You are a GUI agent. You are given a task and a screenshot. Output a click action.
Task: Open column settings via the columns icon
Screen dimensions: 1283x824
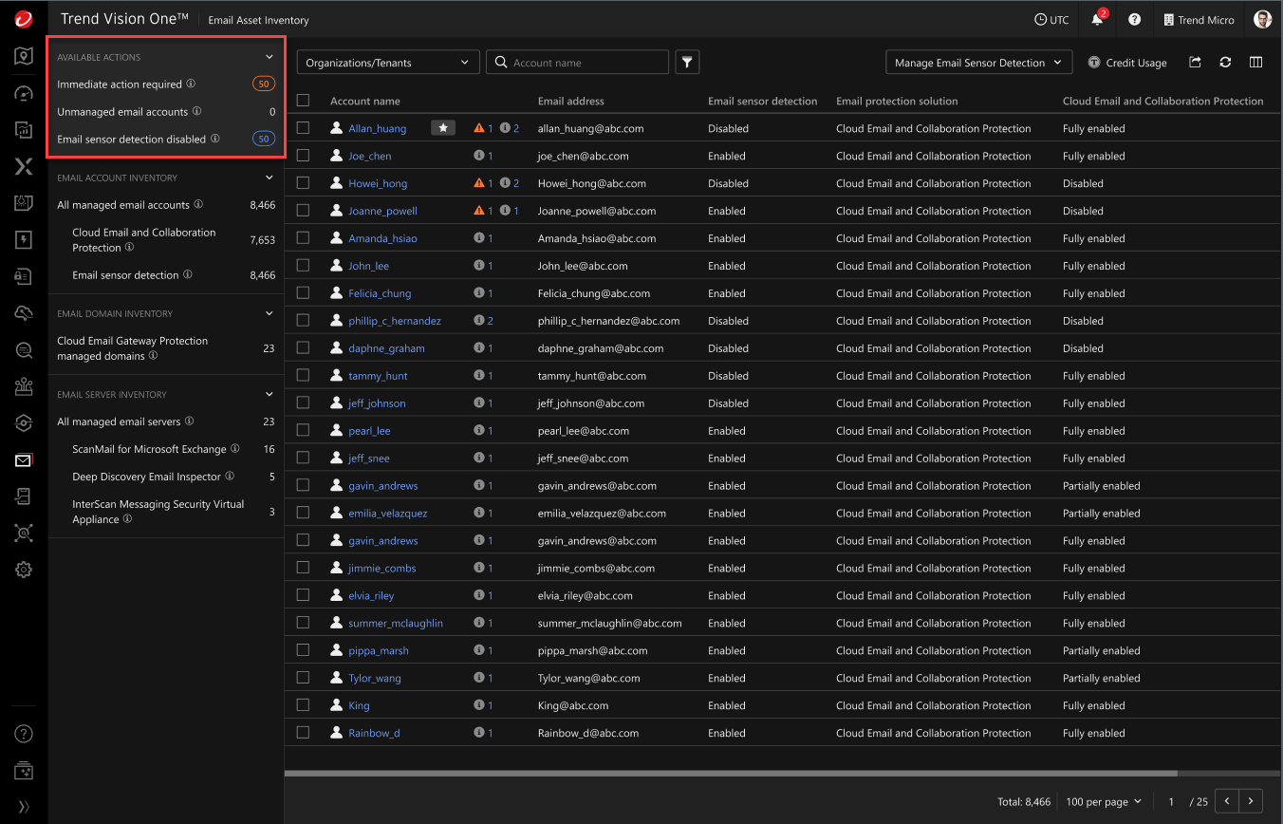coord(1255,63)
